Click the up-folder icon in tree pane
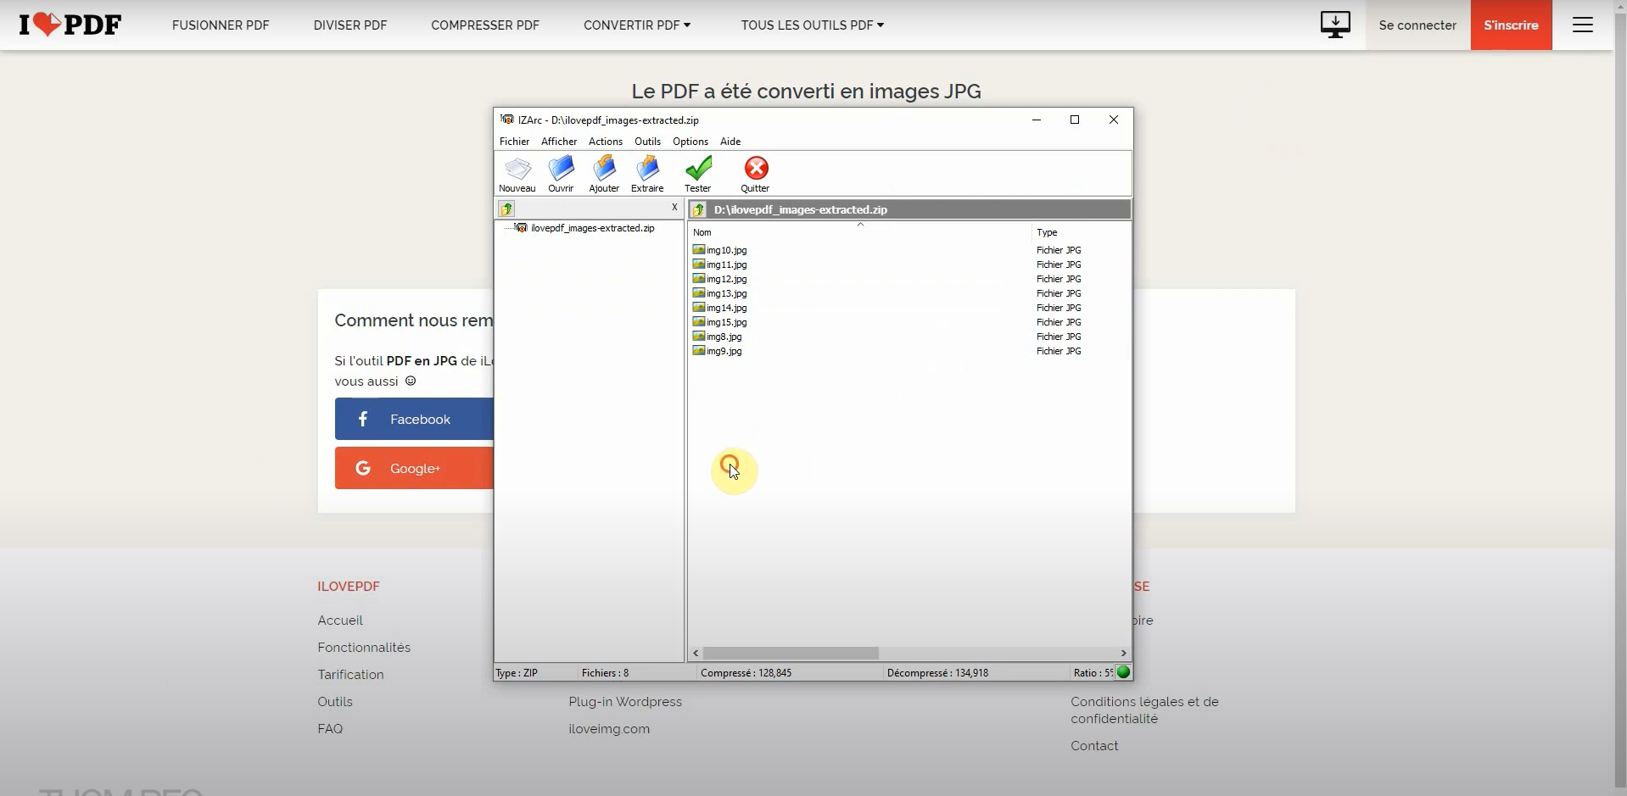This screenshot has width=1627, height=796. (506, 209)
